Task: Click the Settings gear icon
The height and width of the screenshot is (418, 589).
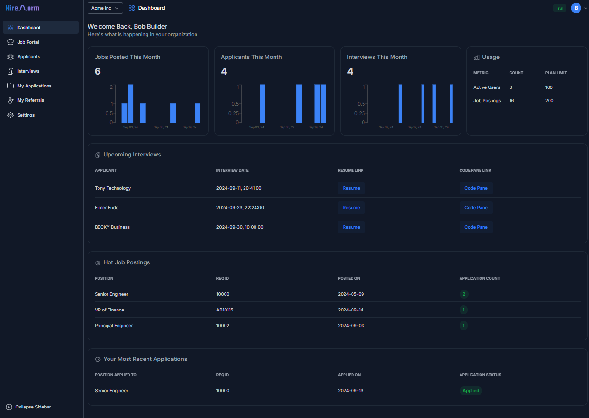Action: (x=10, y=115)
